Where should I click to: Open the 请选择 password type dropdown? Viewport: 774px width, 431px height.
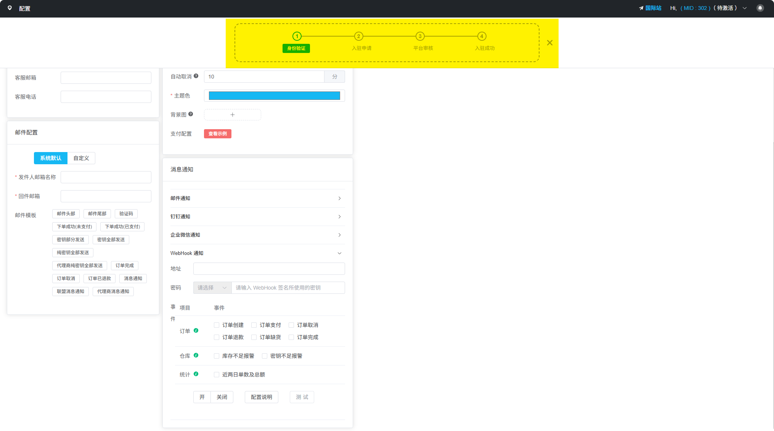click(212, 288)
